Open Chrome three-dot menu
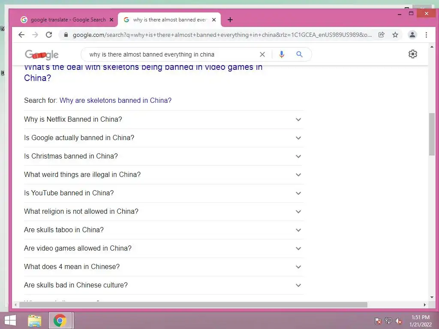The image size is (439, 329). tap(426, 35)
